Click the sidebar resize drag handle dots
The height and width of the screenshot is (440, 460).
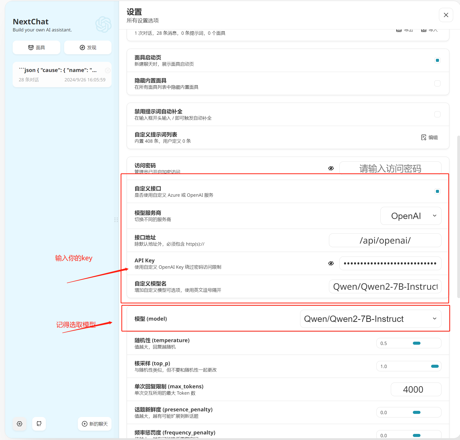116,220
